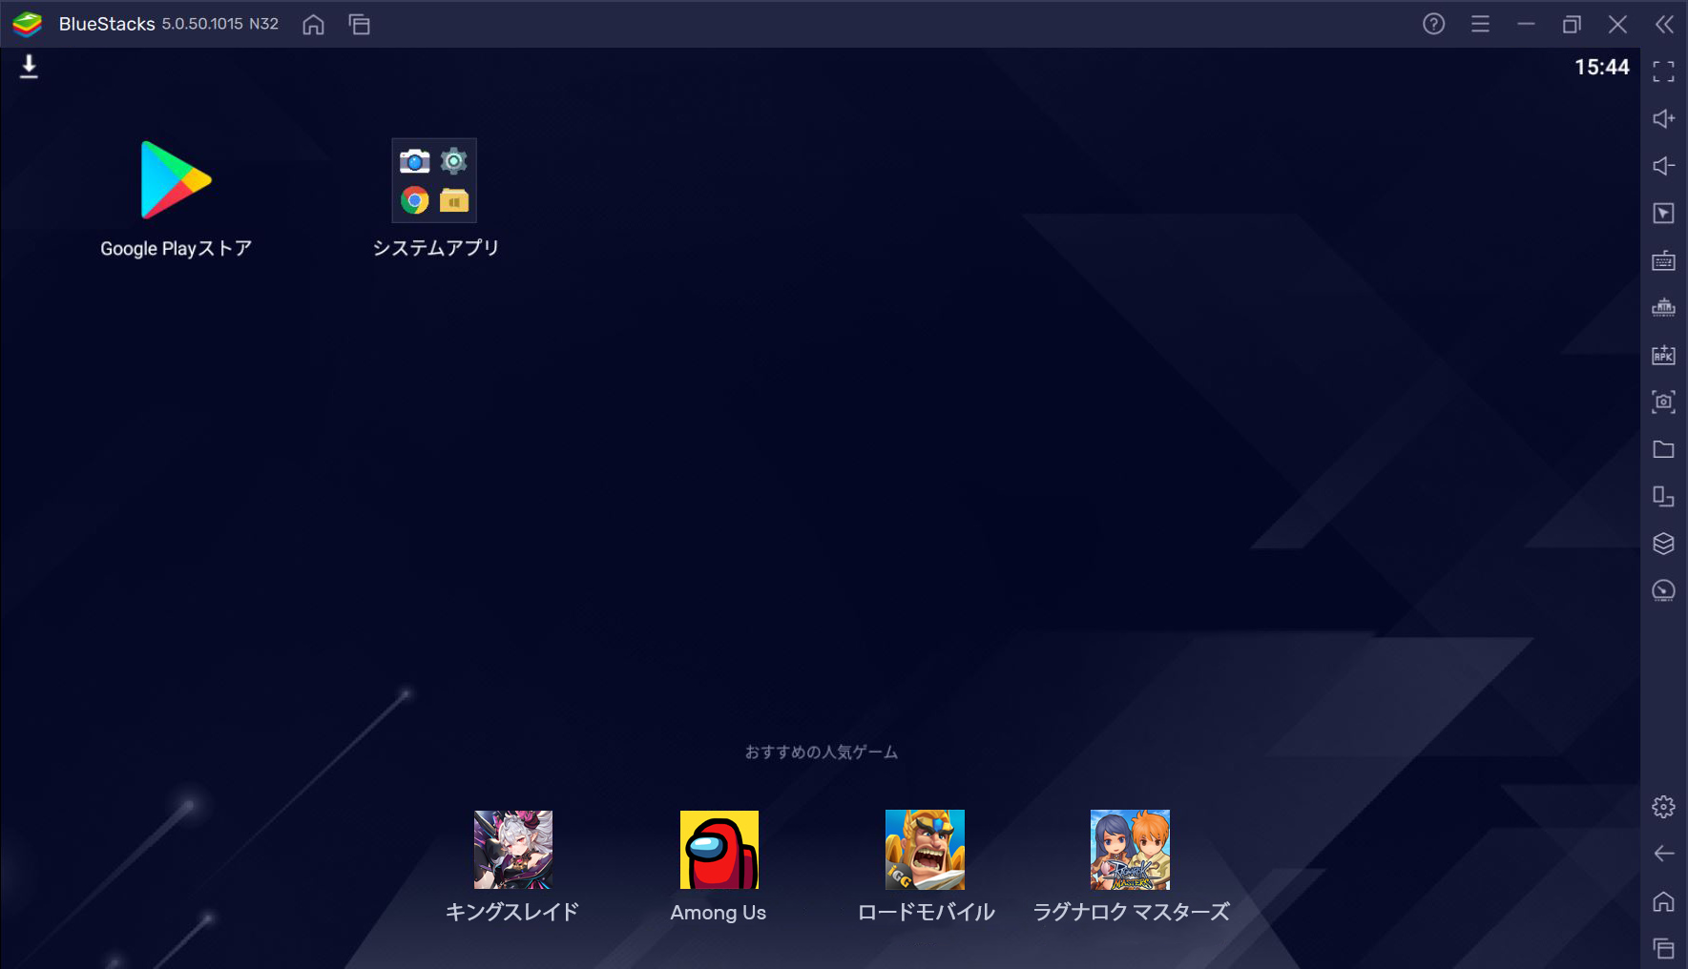
Task: Increase the emulator volume
Action: (1664, 118)
